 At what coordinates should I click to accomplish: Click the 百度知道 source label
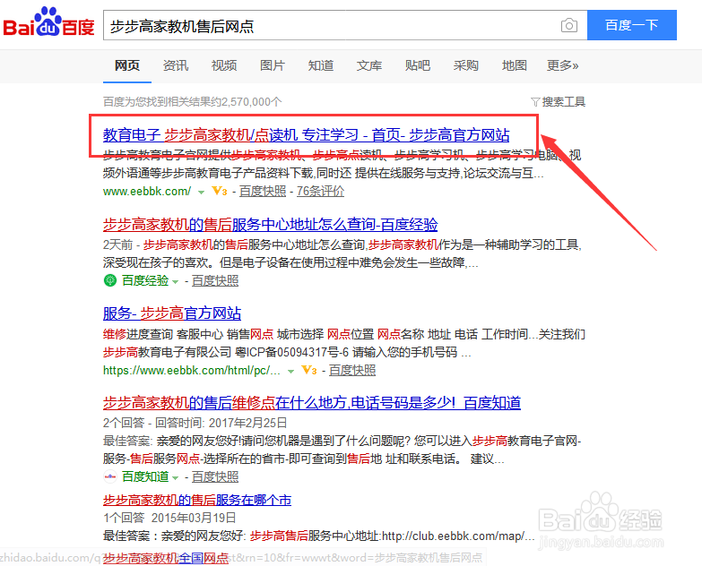[145, 477]
